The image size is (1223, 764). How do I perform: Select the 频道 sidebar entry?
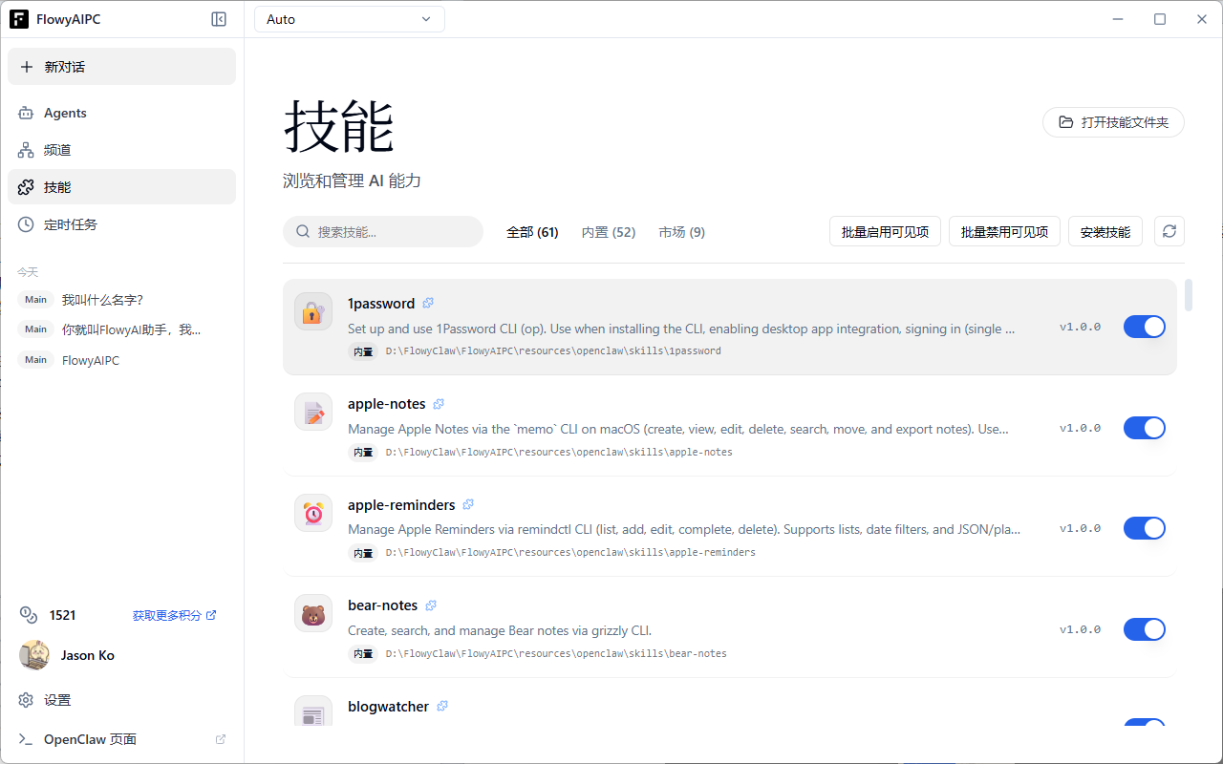57,149
